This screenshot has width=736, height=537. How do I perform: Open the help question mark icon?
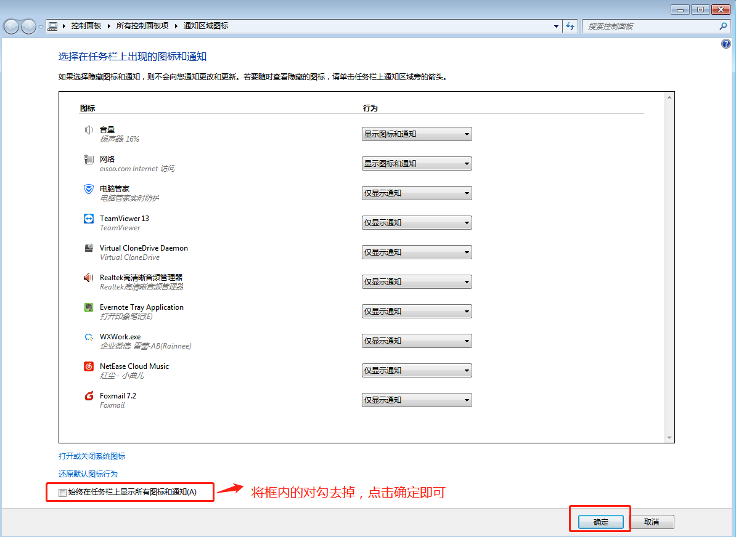pos(726,44)
